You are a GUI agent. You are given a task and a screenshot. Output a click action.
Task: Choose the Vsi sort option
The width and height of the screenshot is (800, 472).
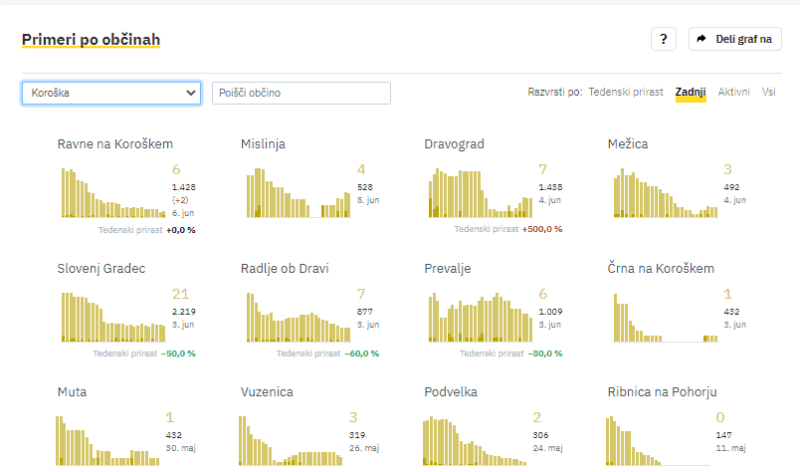(768, 92)
